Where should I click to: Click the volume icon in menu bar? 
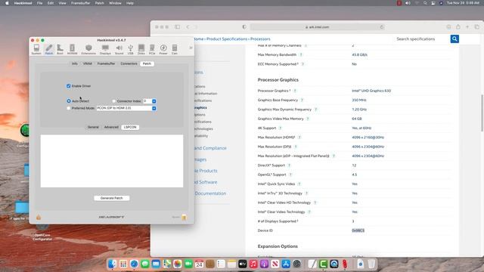pos(408,3)
